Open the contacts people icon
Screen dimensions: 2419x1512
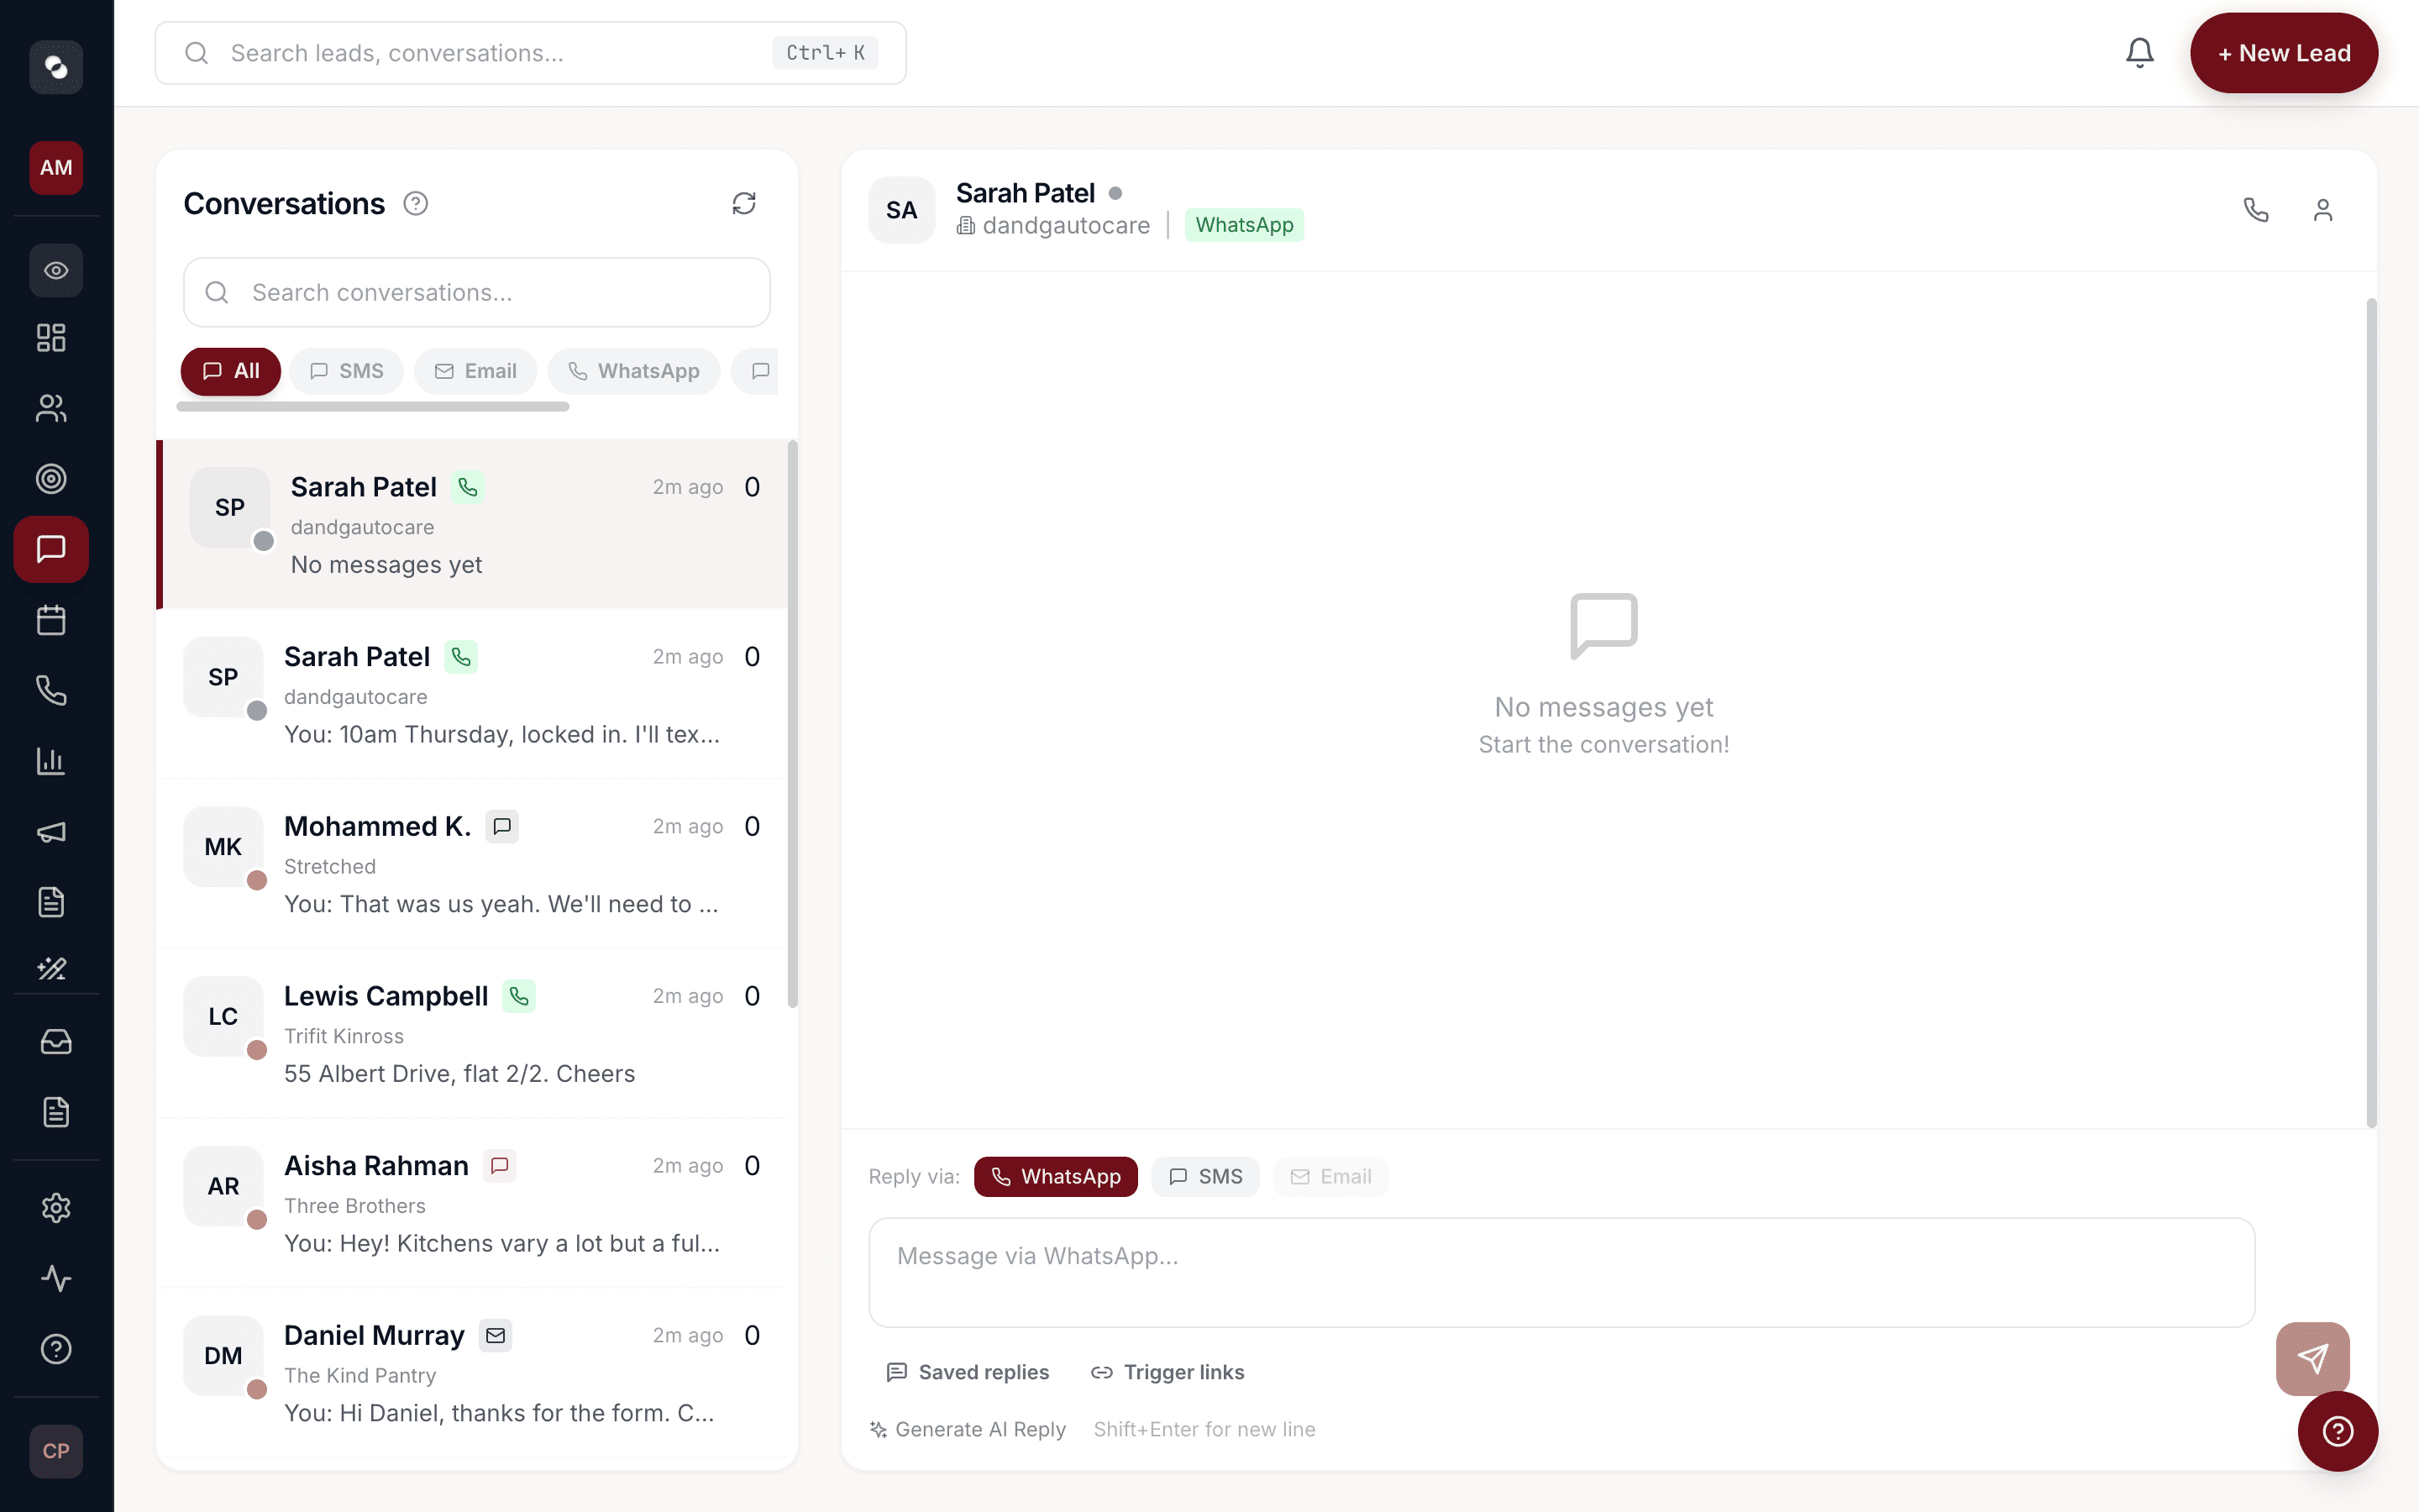51,408
